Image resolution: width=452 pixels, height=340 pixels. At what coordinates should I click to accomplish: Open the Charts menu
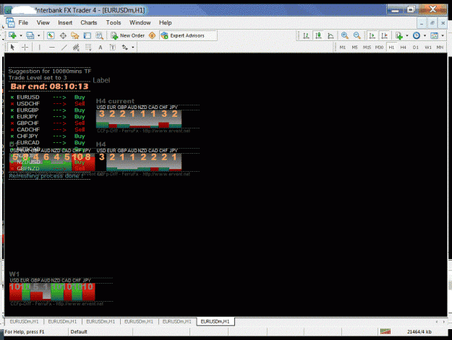pyautogui.click(x=89, y=22)
